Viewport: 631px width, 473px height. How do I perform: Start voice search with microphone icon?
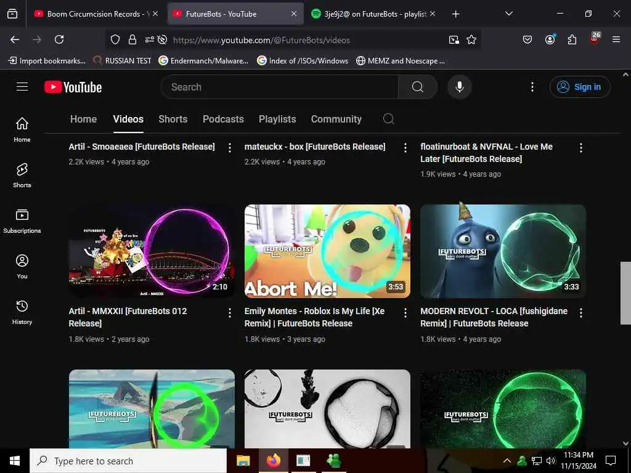[459, 87]
